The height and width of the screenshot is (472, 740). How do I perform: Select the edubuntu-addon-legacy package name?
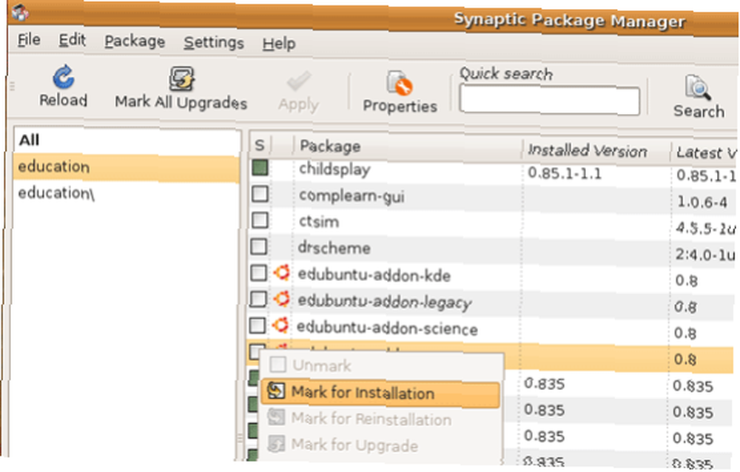[x=384, y=302]
